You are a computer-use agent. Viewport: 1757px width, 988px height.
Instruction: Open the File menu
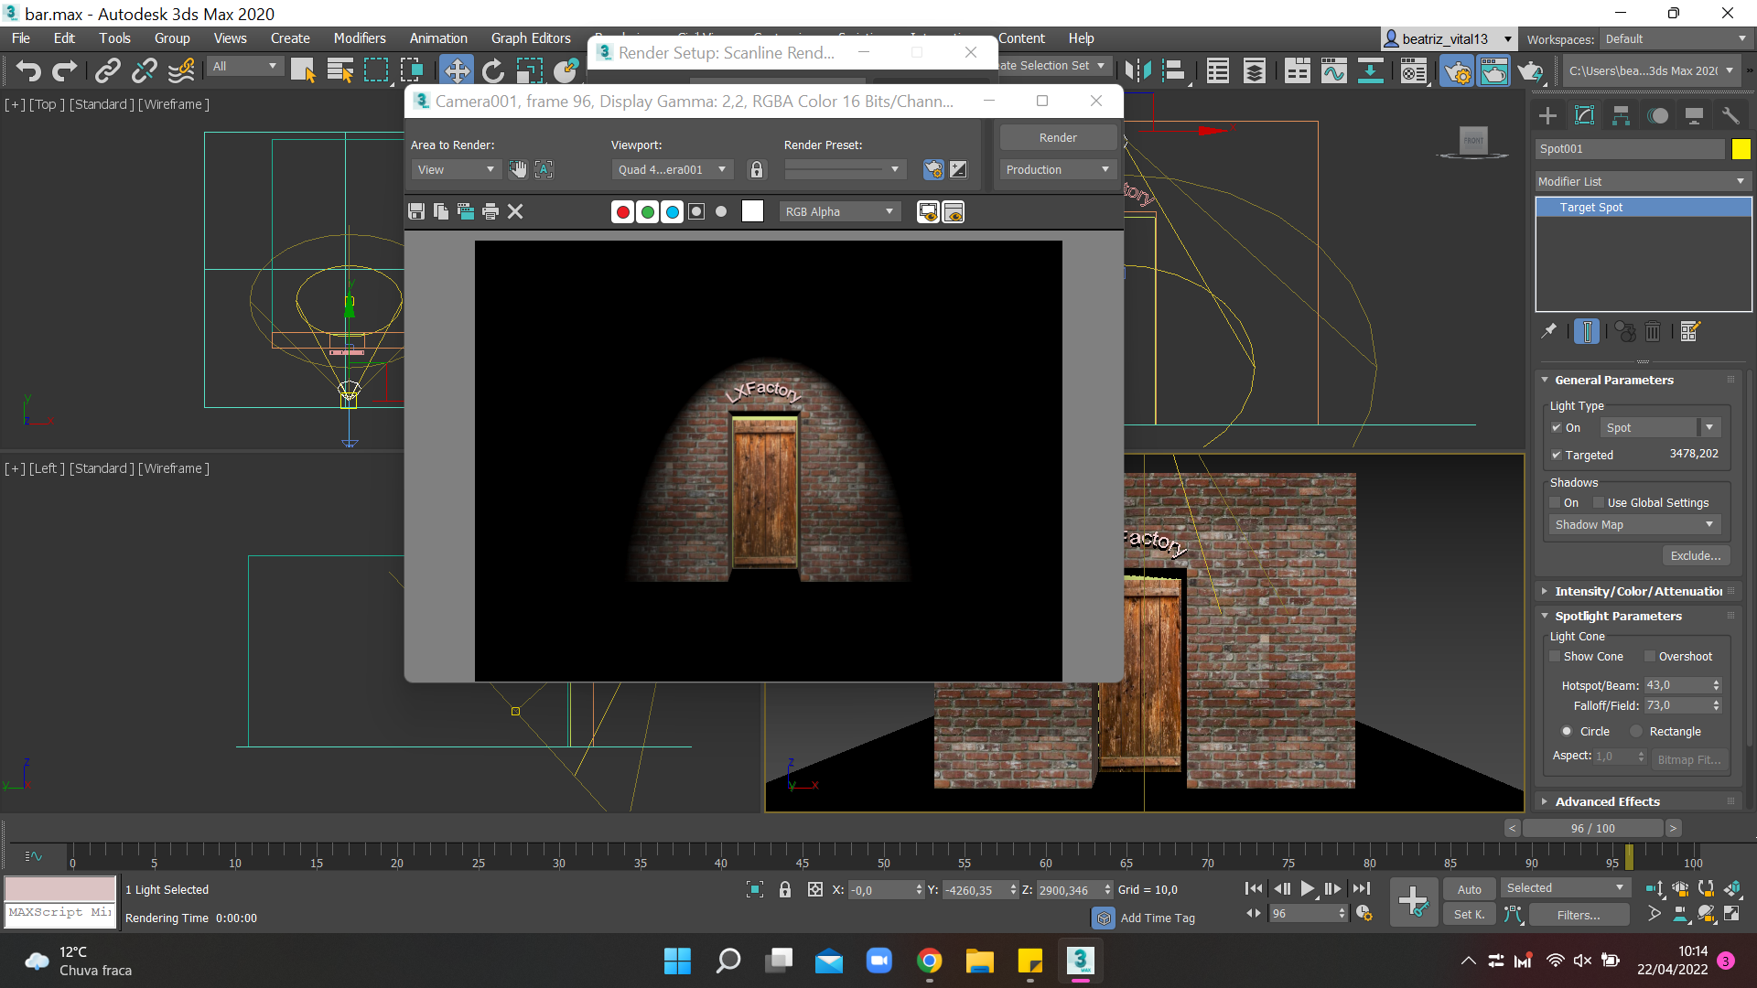[21, 38]
